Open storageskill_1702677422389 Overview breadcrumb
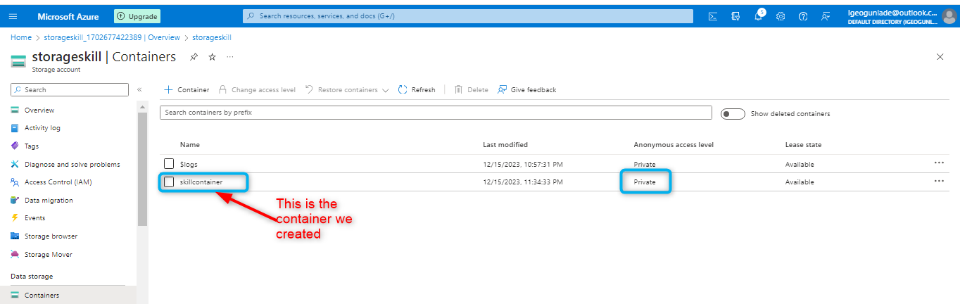The height and width of the screenshot is (304, 960). (112, 37)
